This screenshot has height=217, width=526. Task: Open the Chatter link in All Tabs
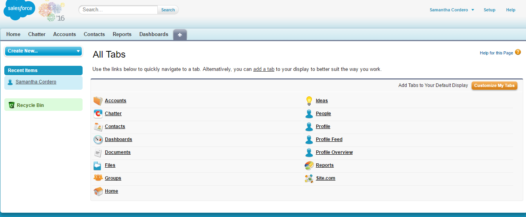click(x=113, y=114)
